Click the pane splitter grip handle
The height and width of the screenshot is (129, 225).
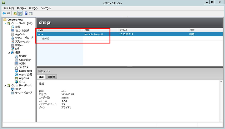click(x=130, y=67)
